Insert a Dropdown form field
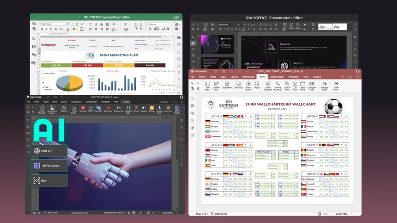397x223 pixels. (227, 85)
